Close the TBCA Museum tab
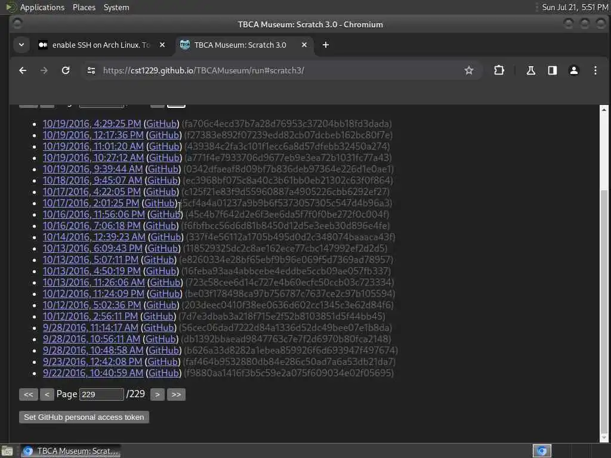This screenshot has width=611, height=458. pyautogui.click(x=304, y=45)
